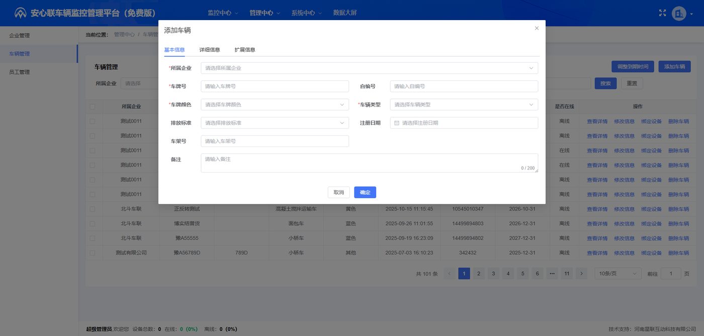Viewport: 704px width, 336px height.
Task: Switch to the 详细信息 tab
Action: 210,50
